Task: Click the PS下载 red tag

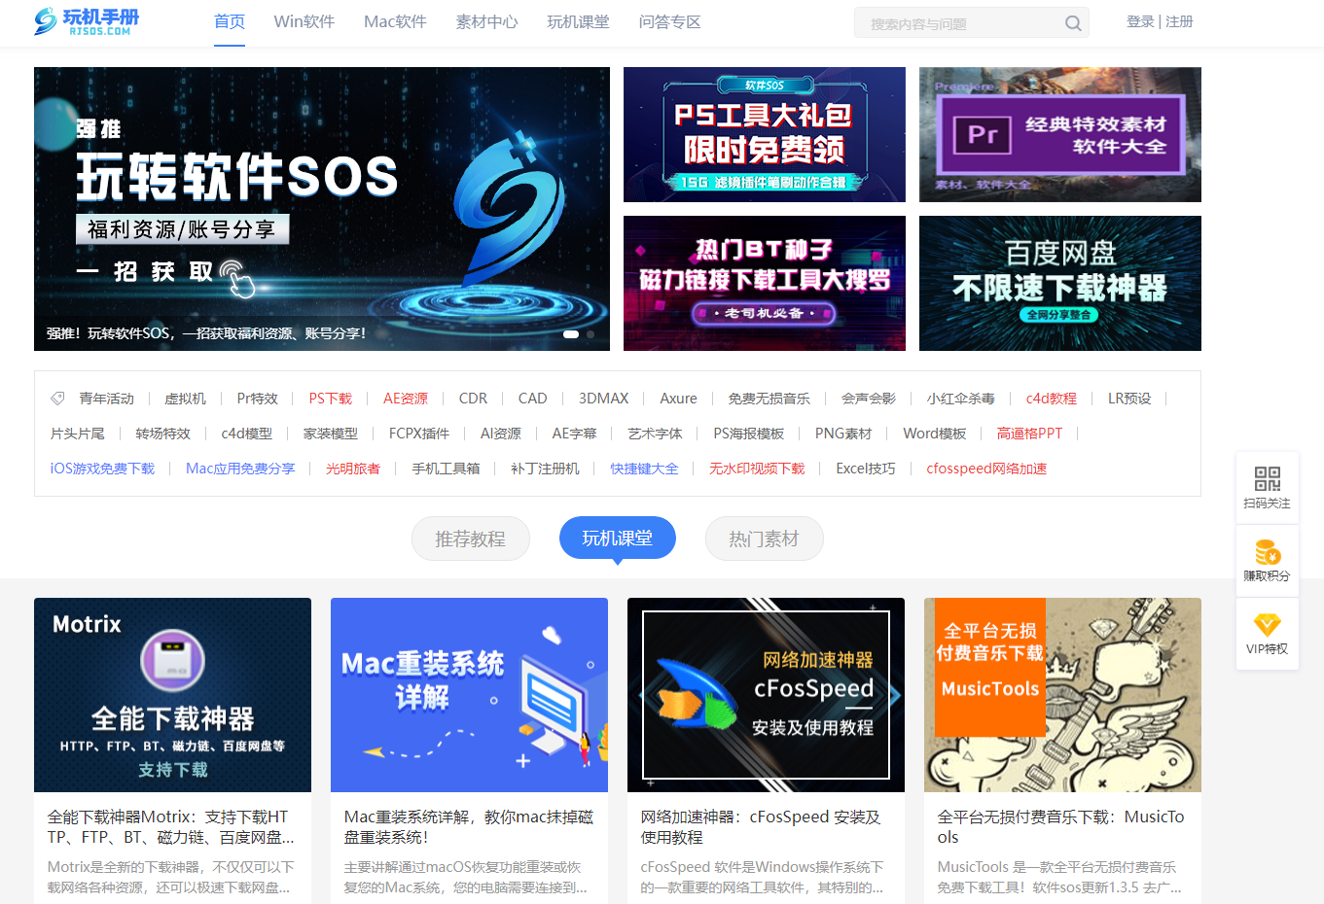Action: (331, 399)
